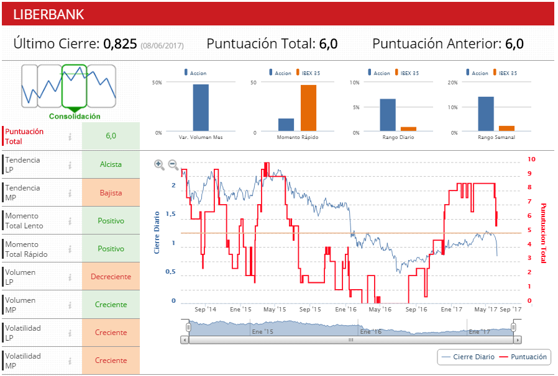Click the Sep '14 axis label
This screenshot has height=376, width=558.
(x=205, y=310)
